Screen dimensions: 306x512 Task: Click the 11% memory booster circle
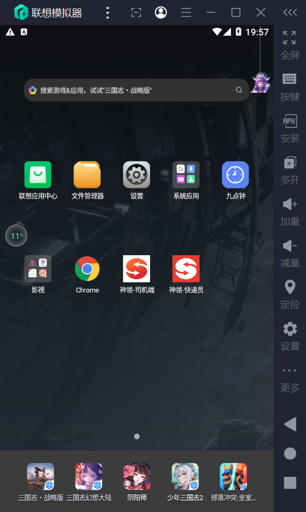[16, 235]
